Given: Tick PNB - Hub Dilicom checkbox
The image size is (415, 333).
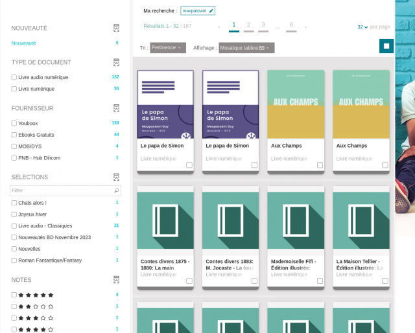Looking at the screenshot, I should [14, 158].
